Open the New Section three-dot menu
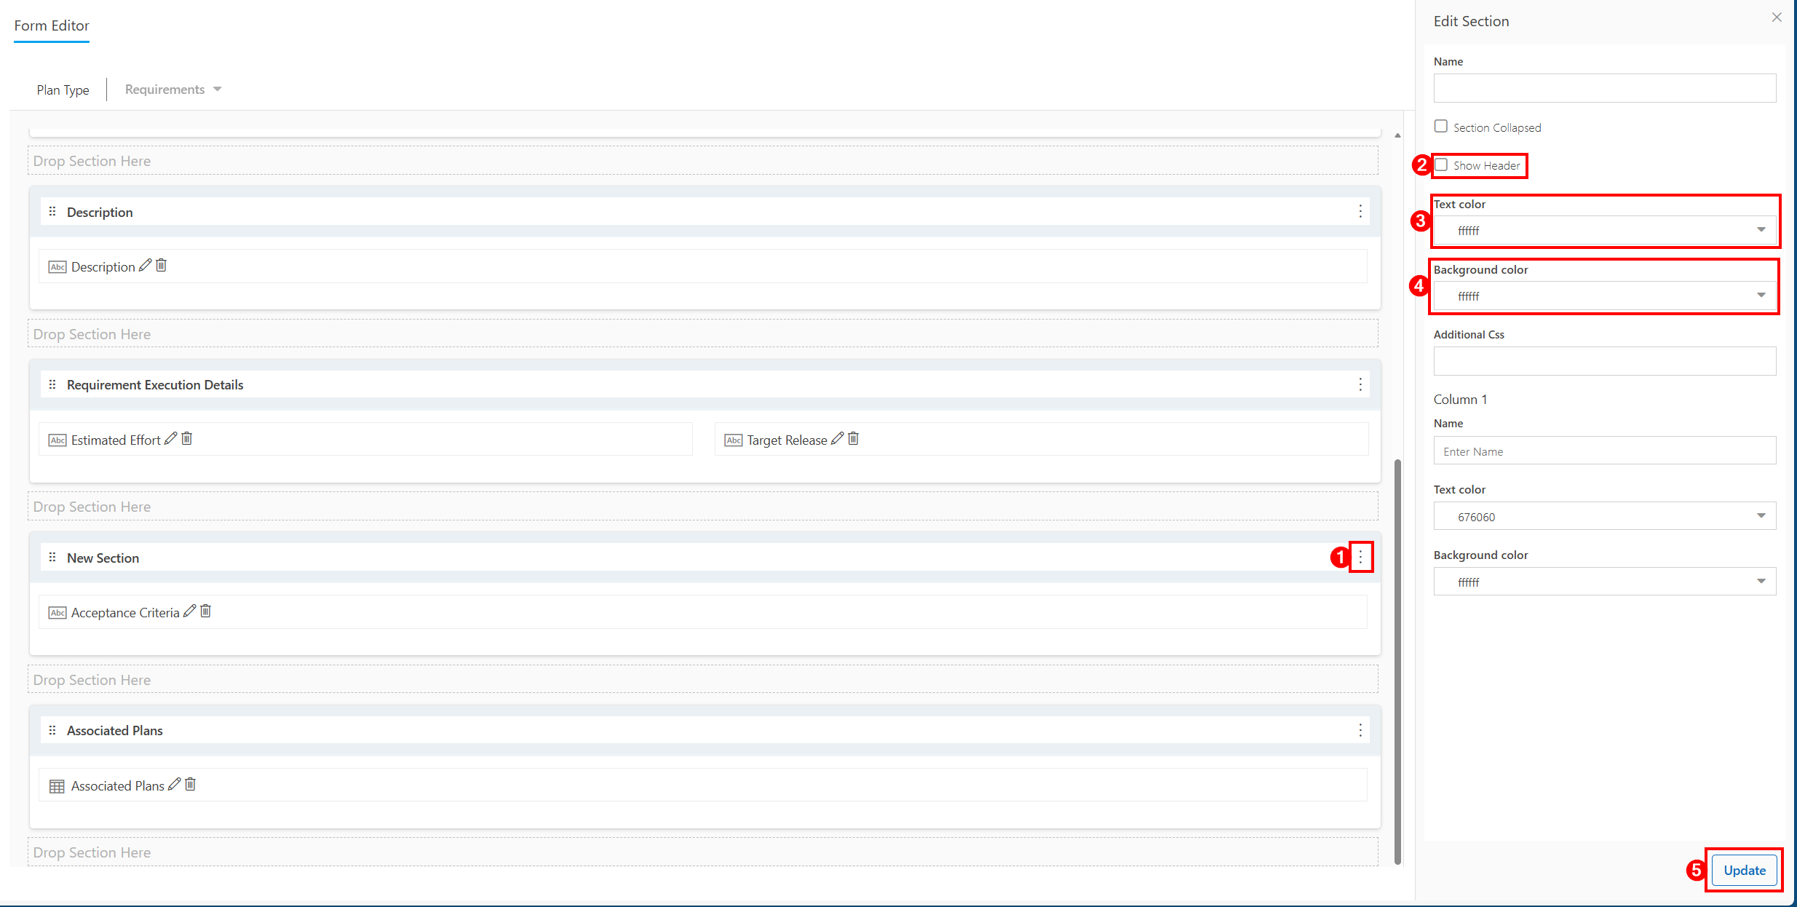 tap(1360, 558)
